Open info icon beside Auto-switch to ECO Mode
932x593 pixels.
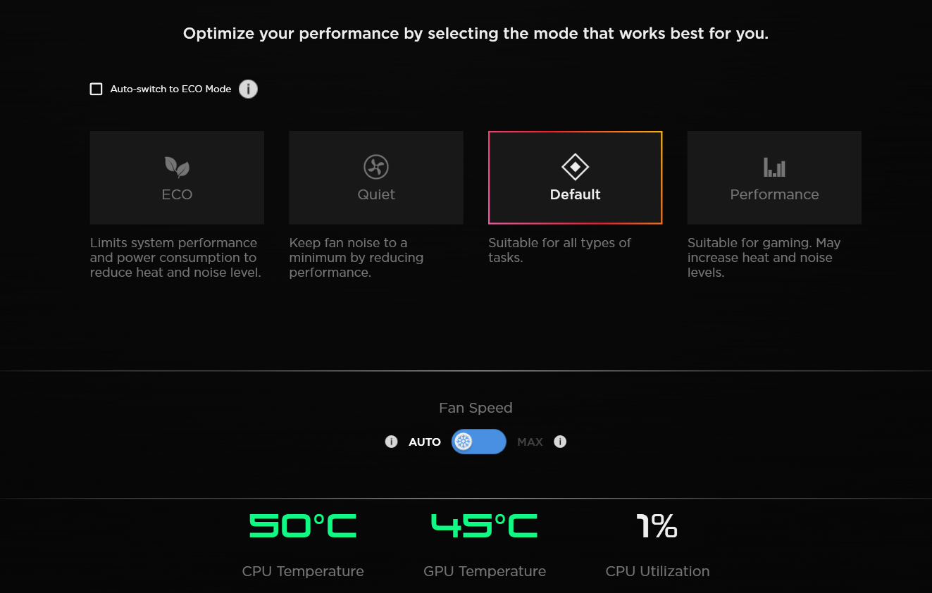pos(248,89)
